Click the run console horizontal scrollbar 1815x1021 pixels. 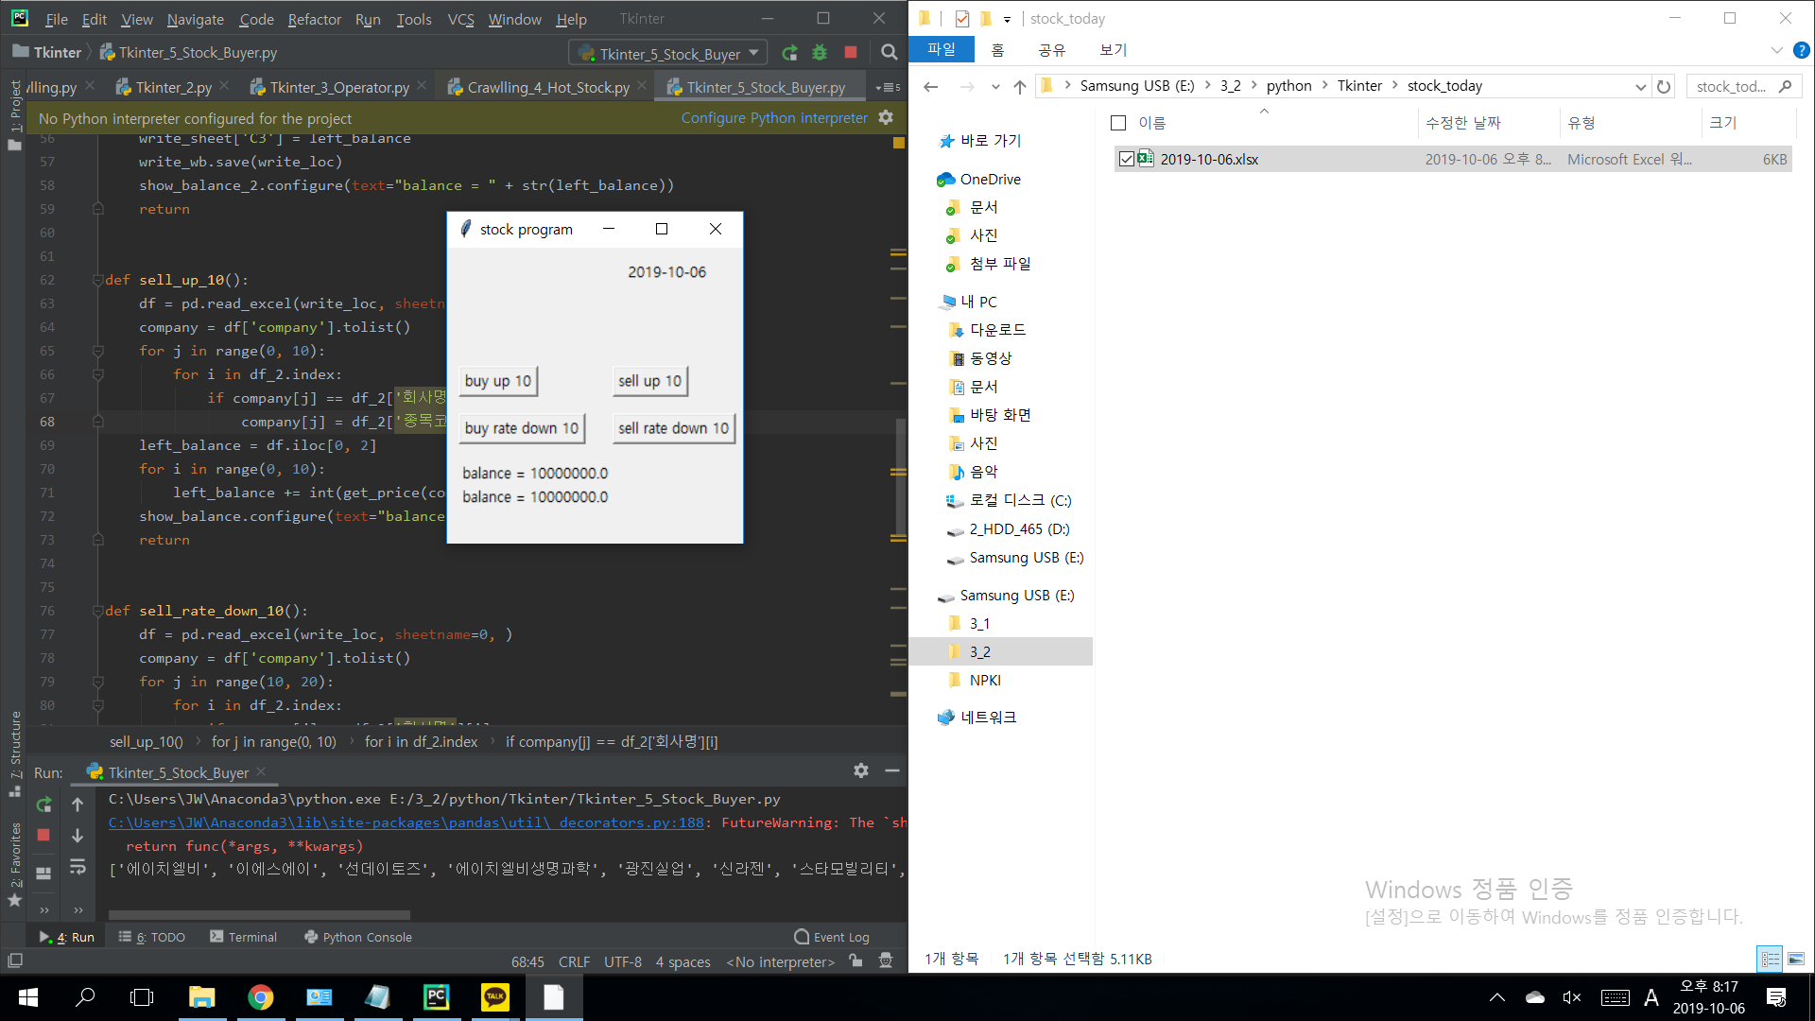259,914
